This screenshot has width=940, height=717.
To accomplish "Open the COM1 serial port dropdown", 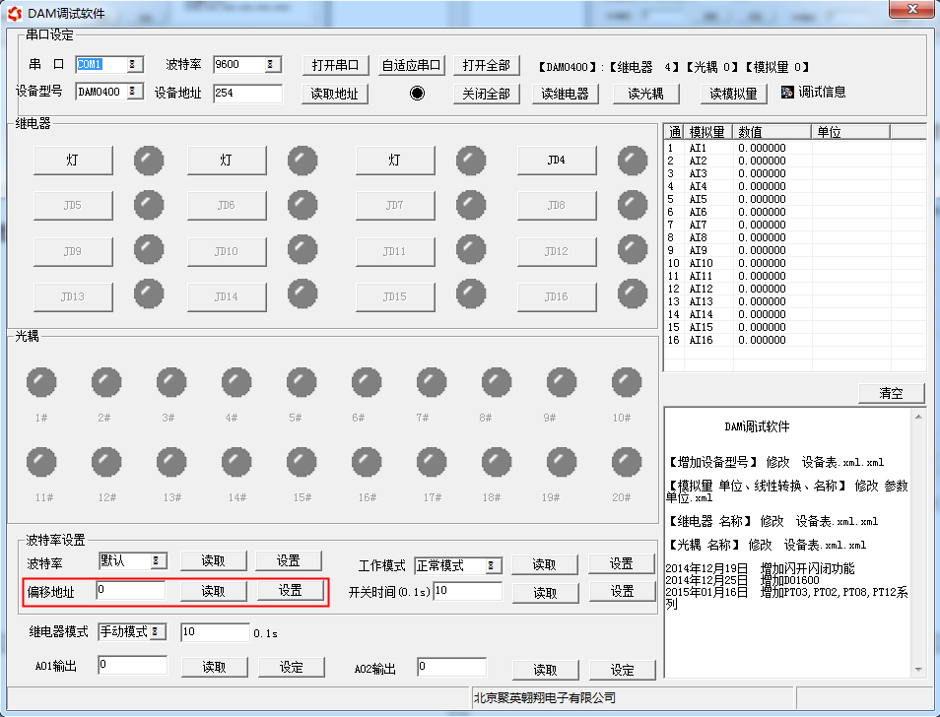I will [x=134, y=65].
